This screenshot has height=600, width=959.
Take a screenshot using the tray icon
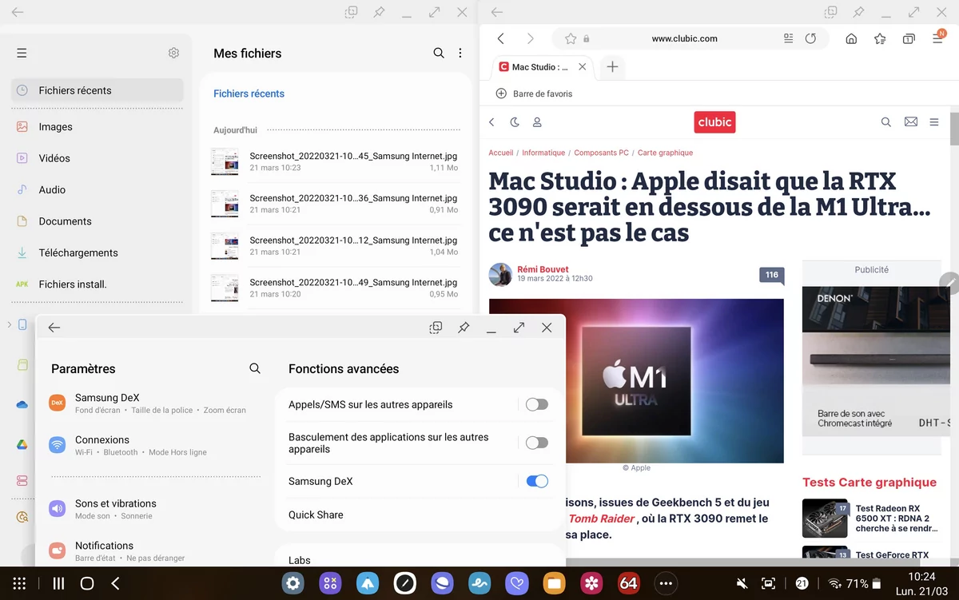(x=768, y=583)
